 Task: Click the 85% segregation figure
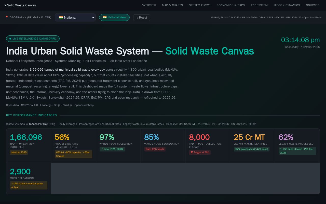tap(152, 137)
